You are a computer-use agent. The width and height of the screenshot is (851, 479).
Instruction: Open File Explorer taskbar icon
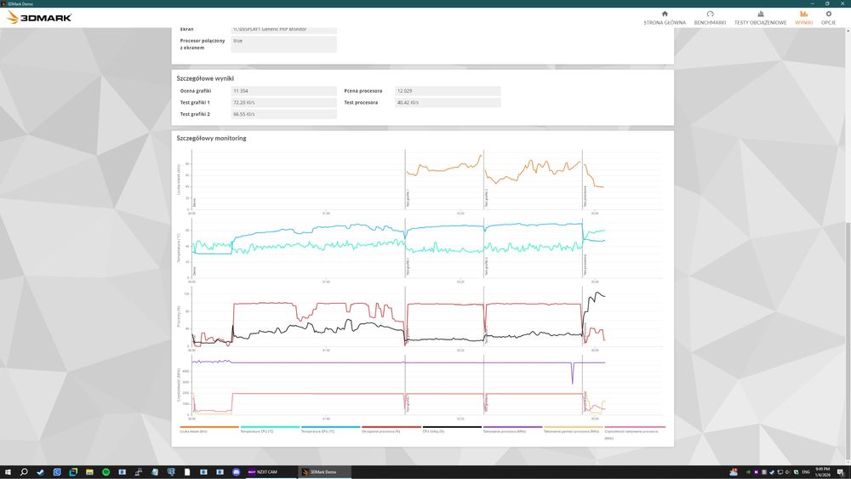pos(89,472)
